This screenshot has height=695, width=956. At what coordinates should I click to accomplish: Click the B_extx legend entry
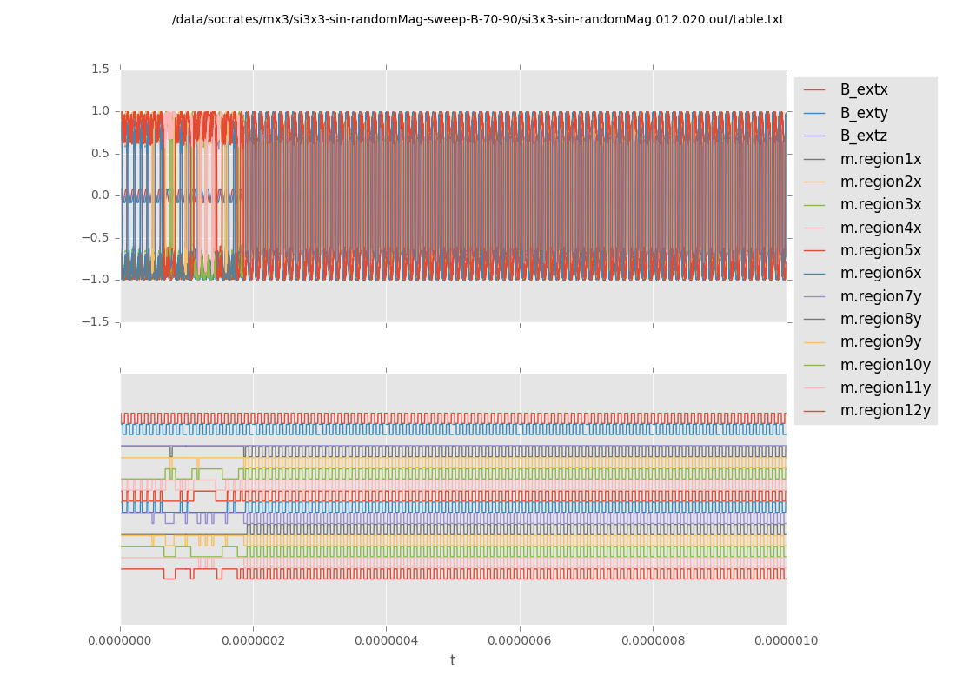point(864,89)
